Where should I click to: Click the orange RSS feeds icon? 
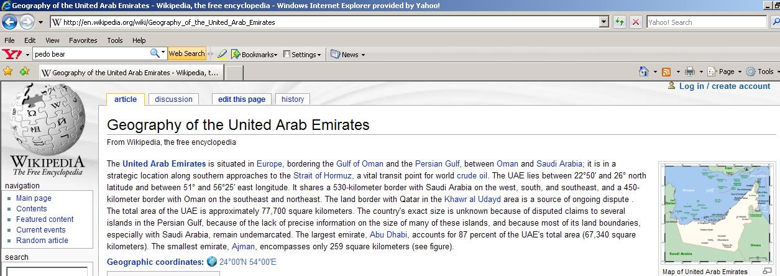point(666,71)
